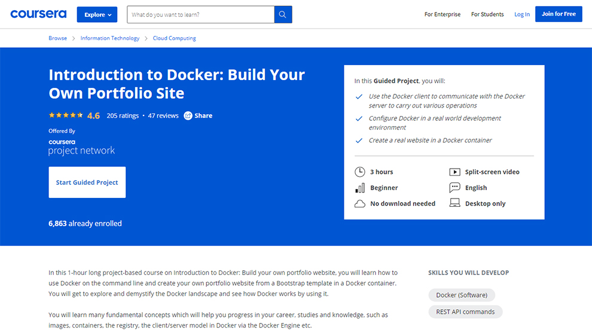
Task: Click the 'Use the Docker client' objective text
Action: [447, 101]
